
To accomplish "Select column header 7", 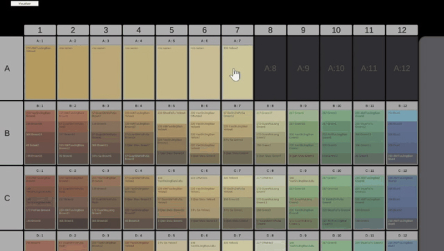I will pyautogui.click(x=238, y=30).
